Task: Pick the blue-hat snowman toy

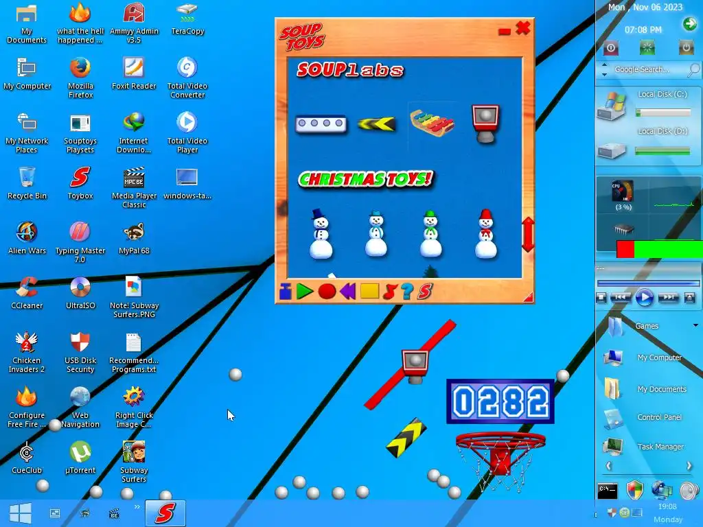Action: (321, 233)
